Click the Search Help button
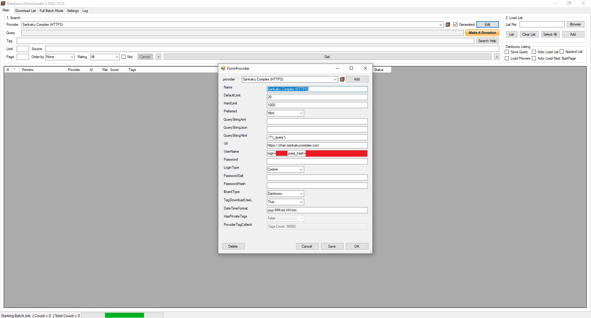This screenshot has width=591, height=318. (487, 41)
